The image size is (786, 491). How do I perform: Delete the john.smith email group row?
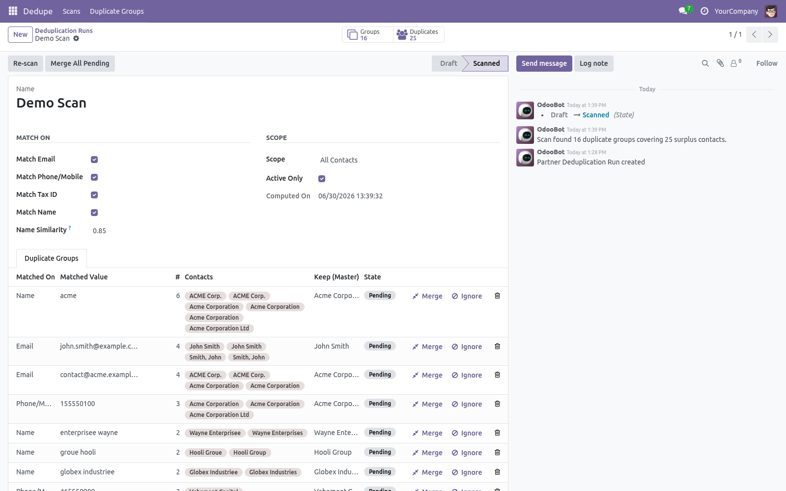tap(497, 347)
